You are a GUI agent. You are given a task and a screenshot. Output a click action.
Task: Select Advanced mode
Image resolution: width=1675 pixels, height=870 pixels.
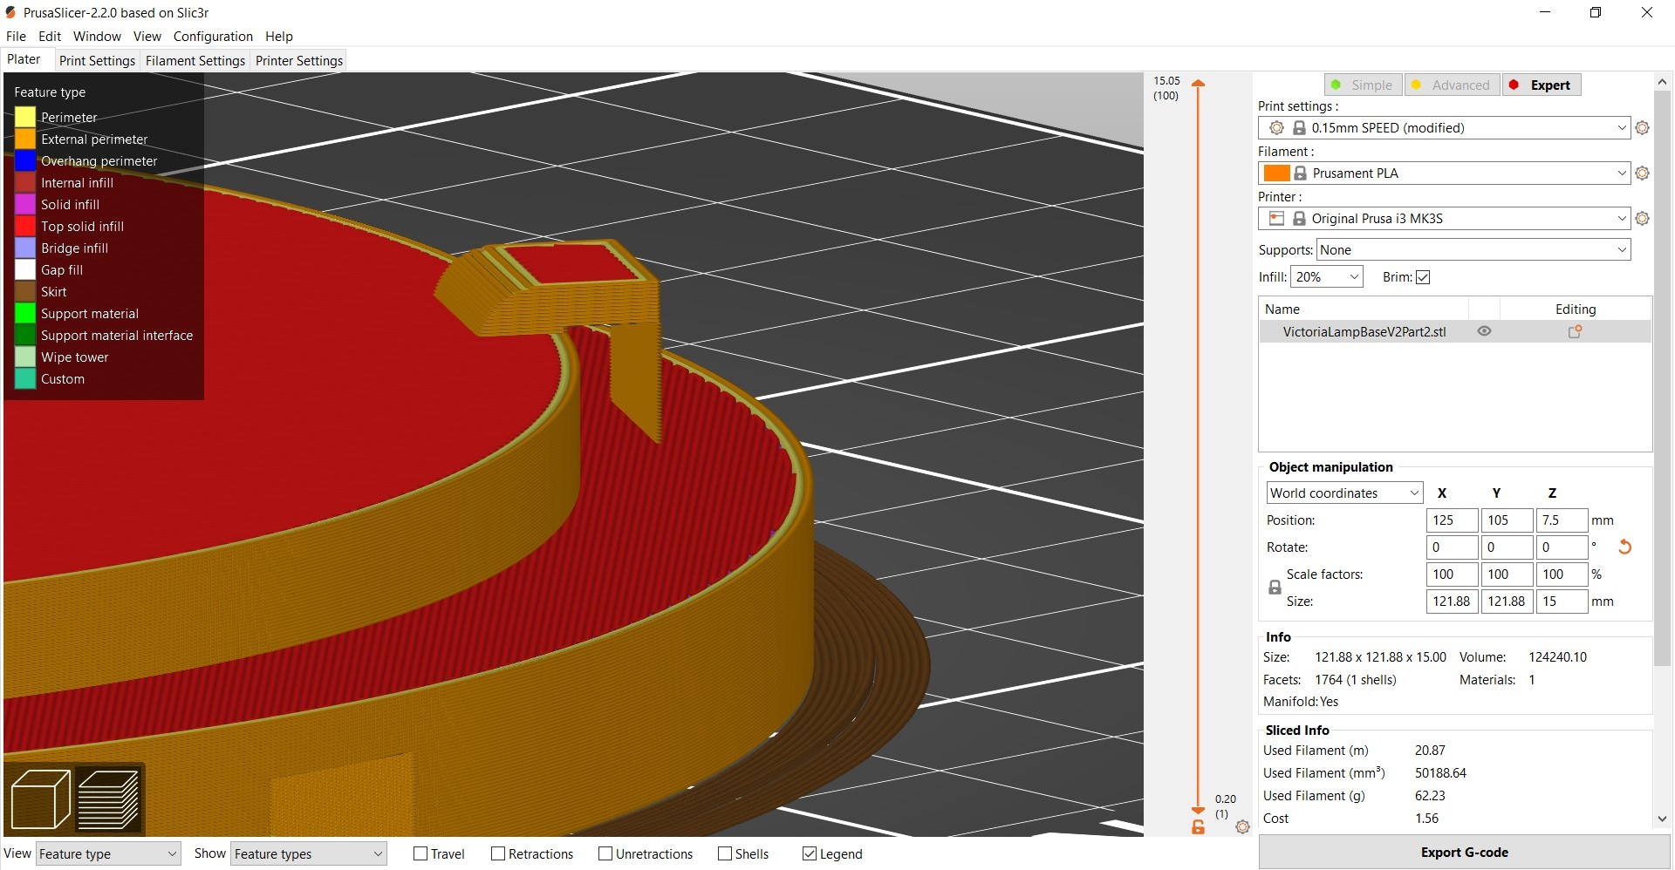tap(1452, 85)
